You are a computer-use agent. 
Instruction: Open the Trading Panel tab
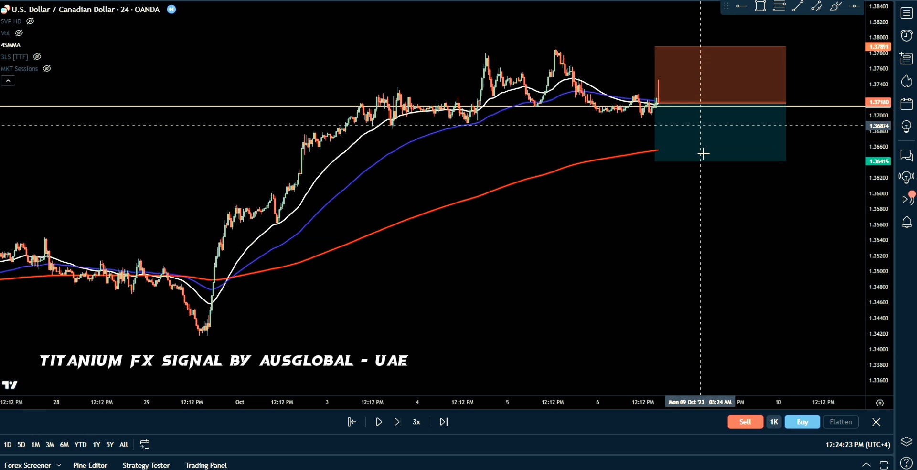click(x=206, y=465)
